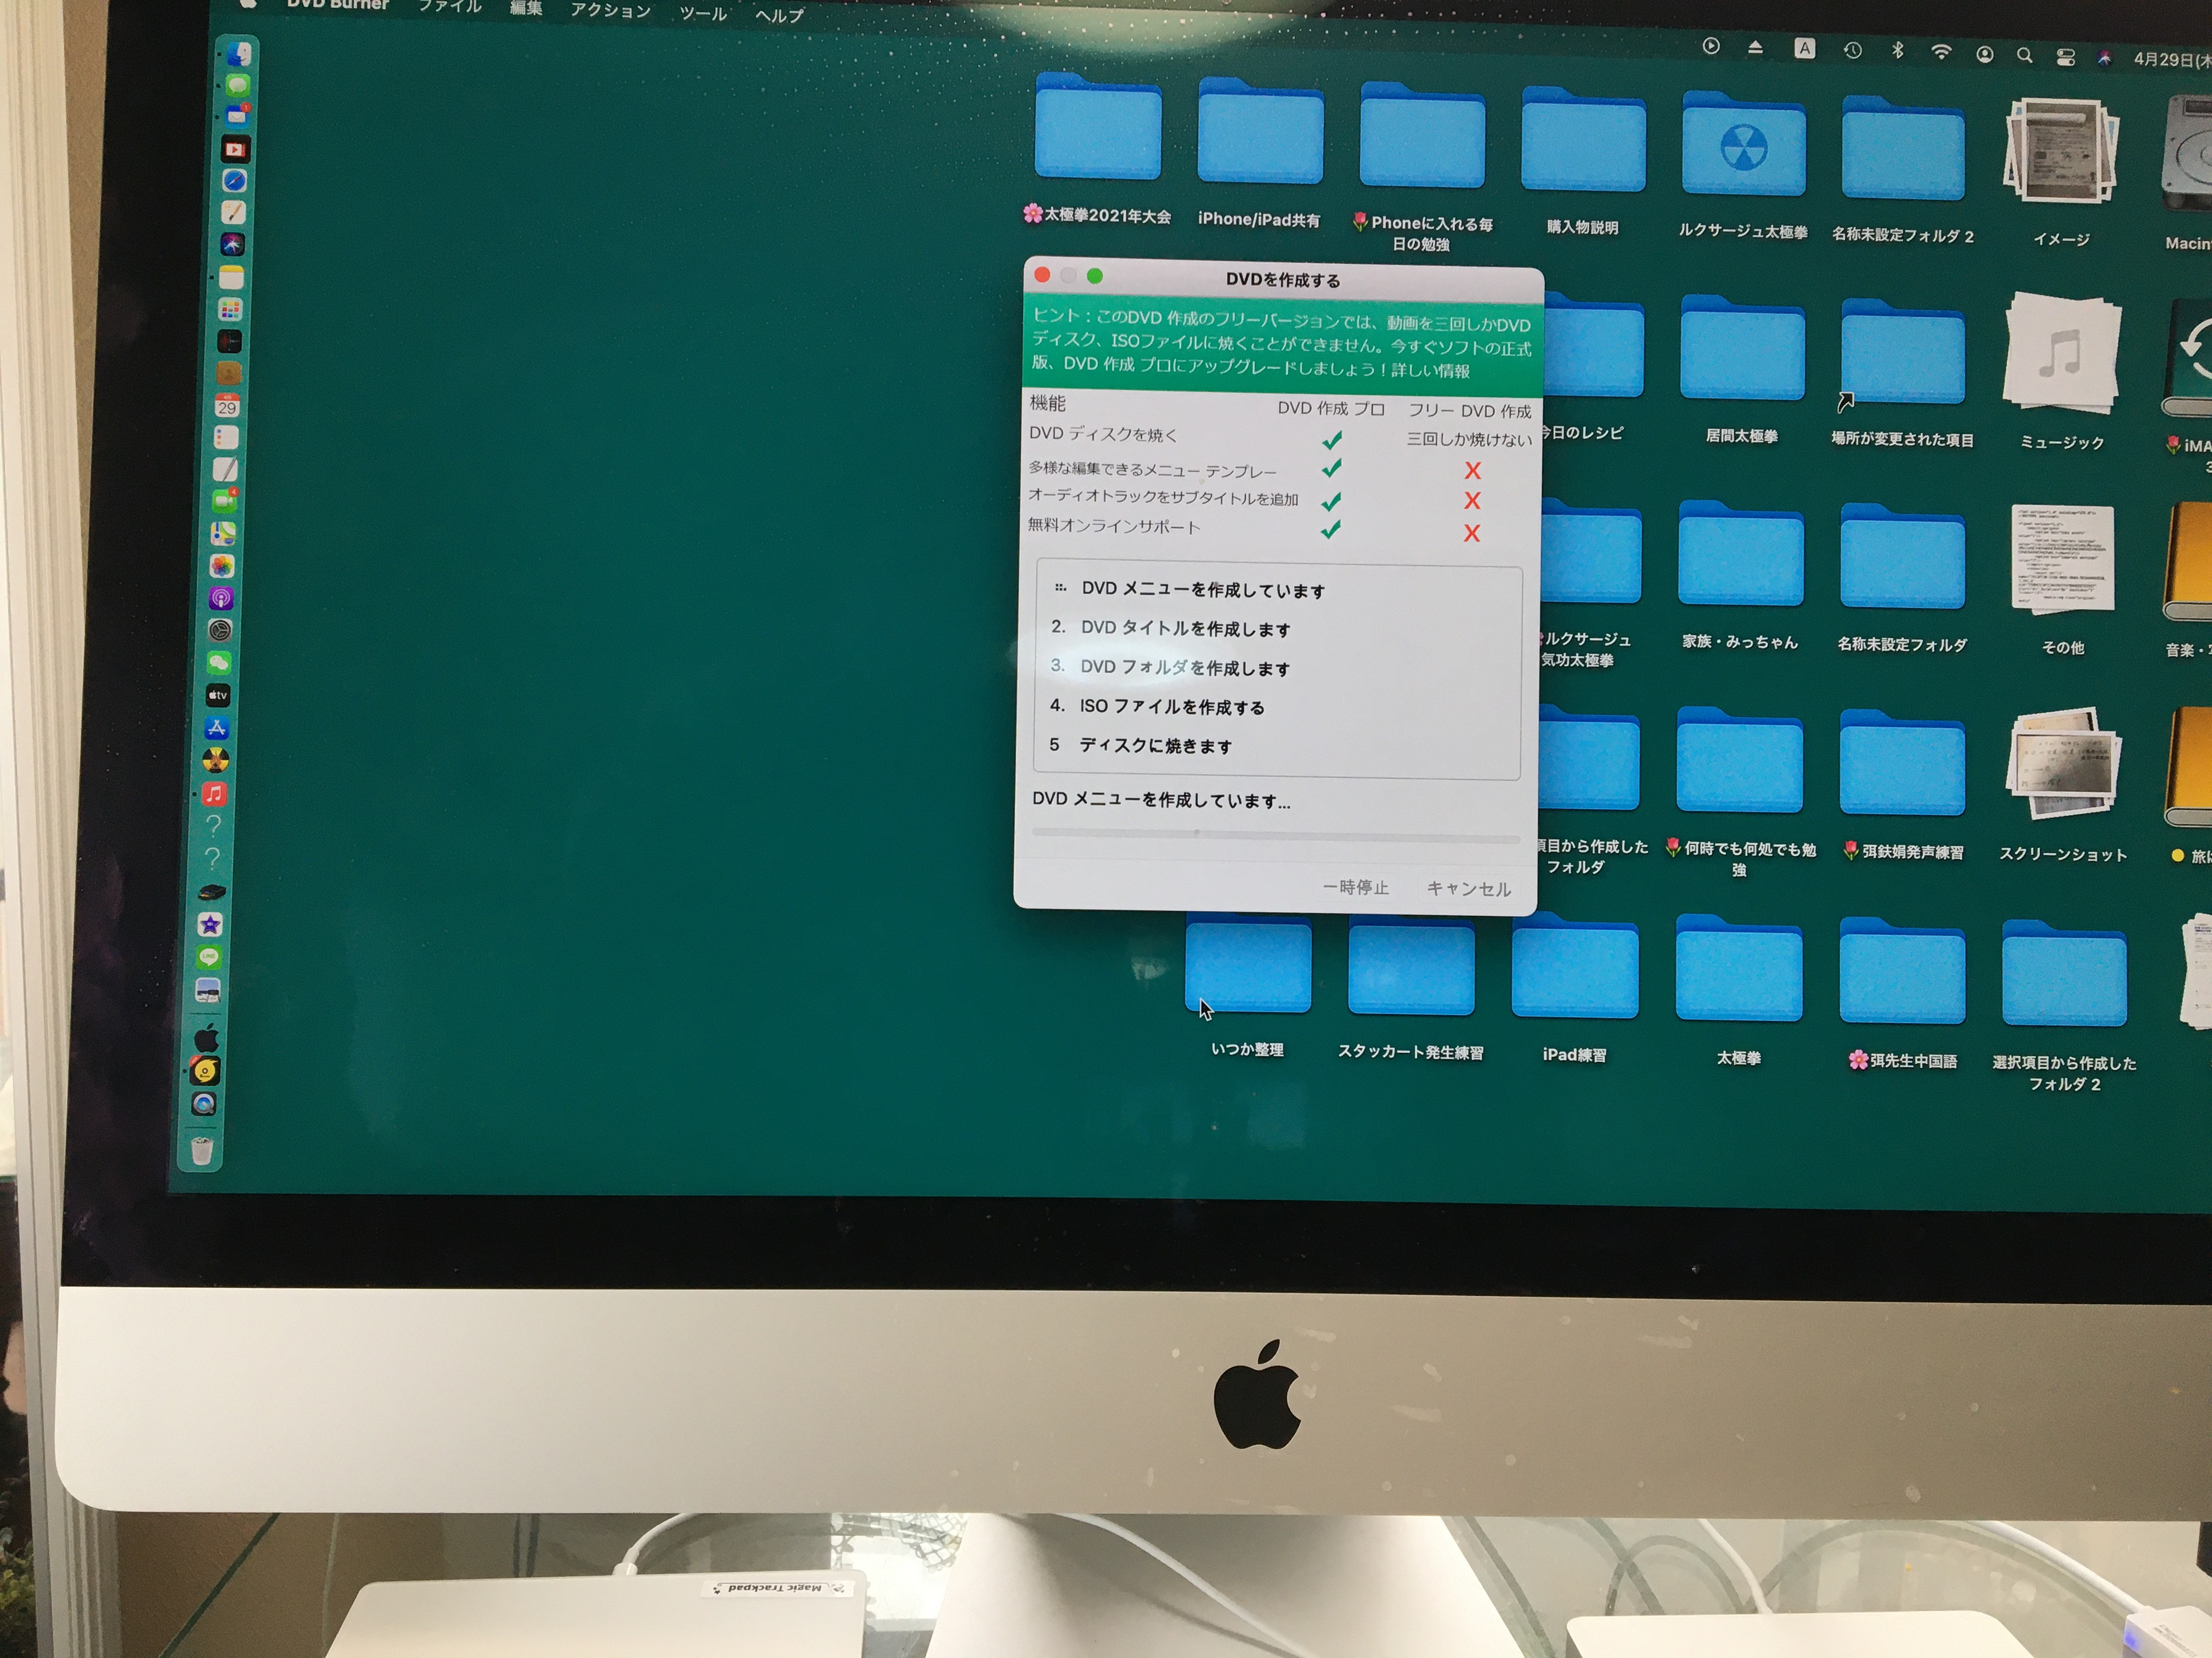The image size is (2212, 1658).
Task: Open QuickTime Player from the Dock
Action: pyautogui.click(x=204, y=1103)
